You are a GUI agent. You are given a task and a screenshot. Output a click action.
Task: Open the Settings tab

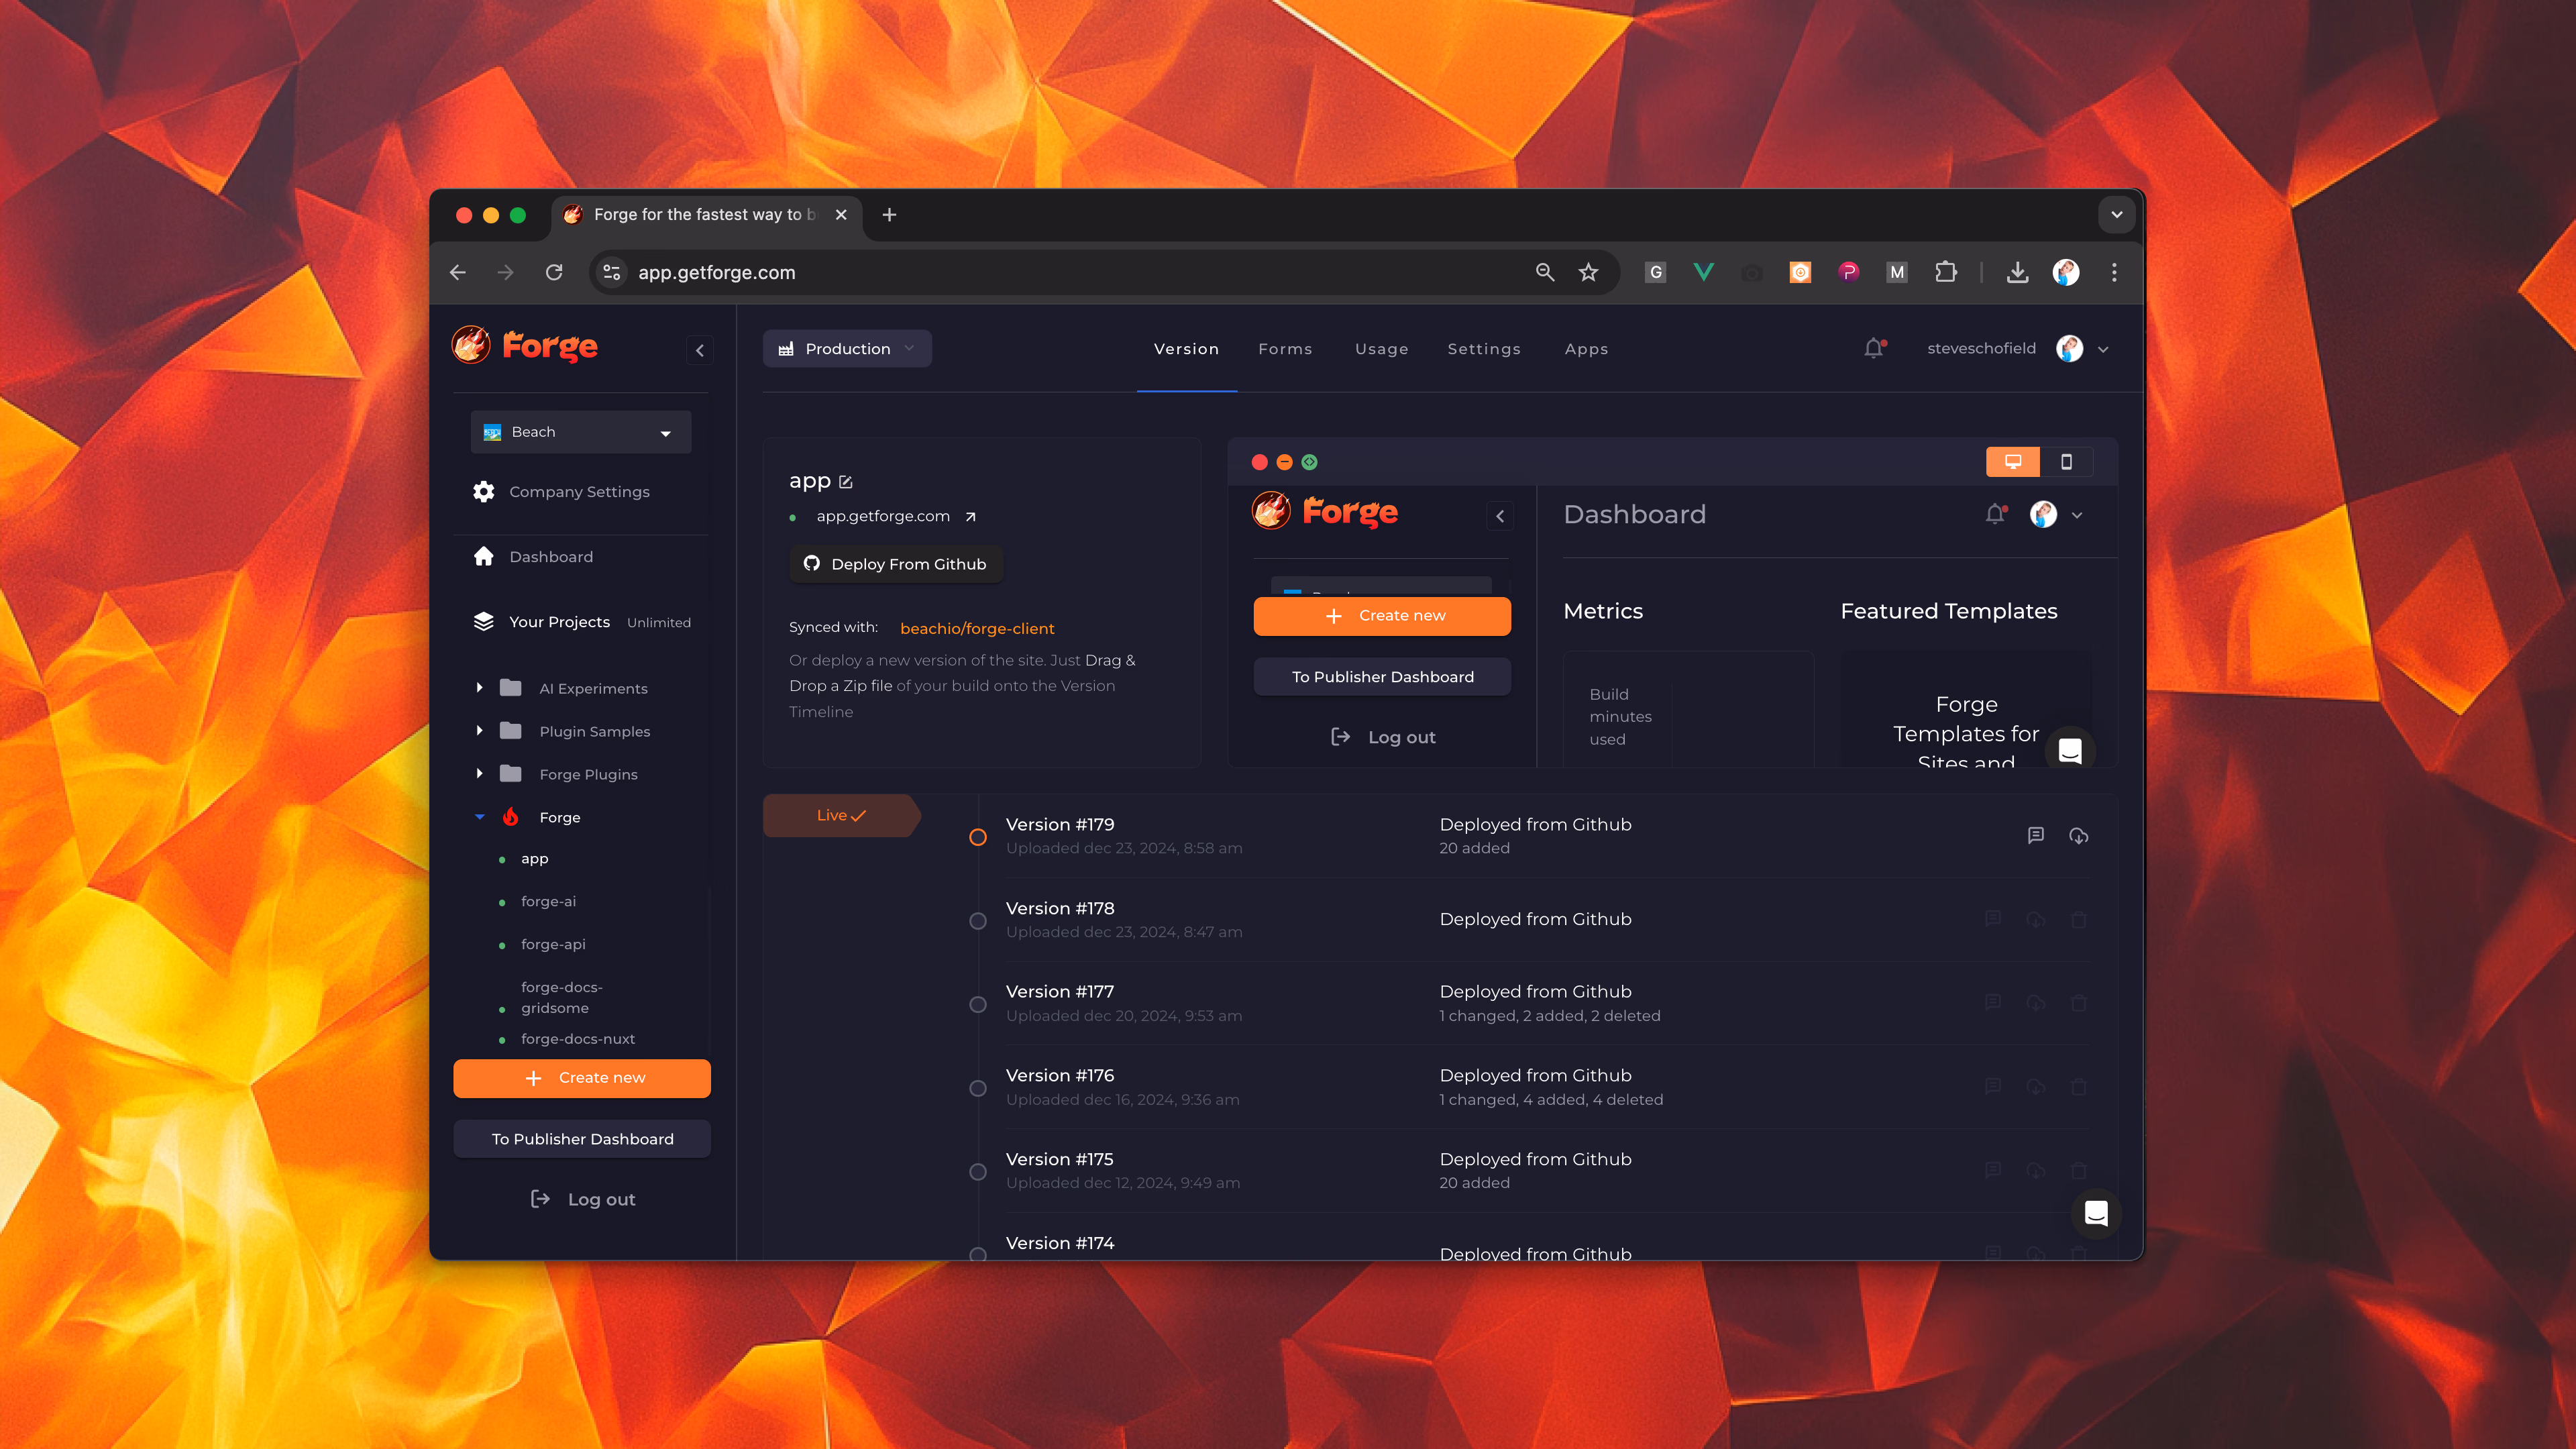coord(1484,349)
